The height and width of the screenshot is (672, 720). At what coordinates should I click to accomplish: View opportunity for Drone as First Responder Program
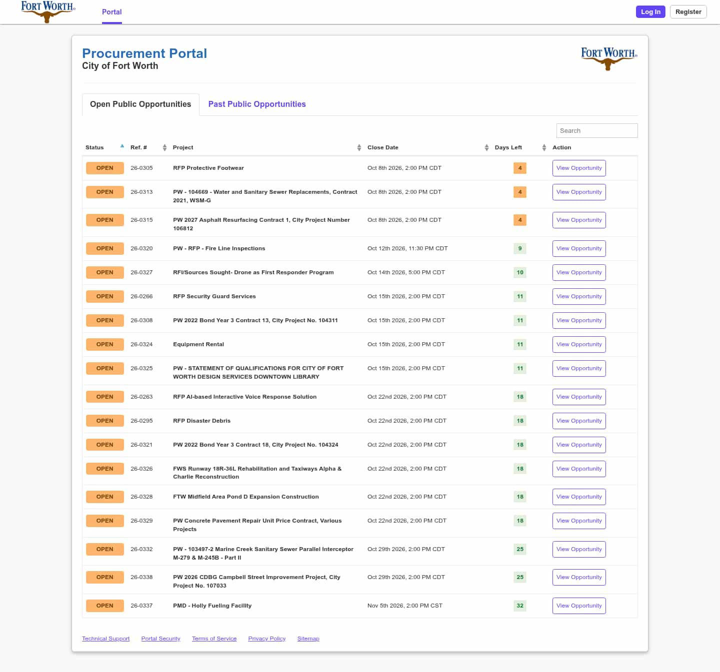pyautogui.click(x=579, y=272)
